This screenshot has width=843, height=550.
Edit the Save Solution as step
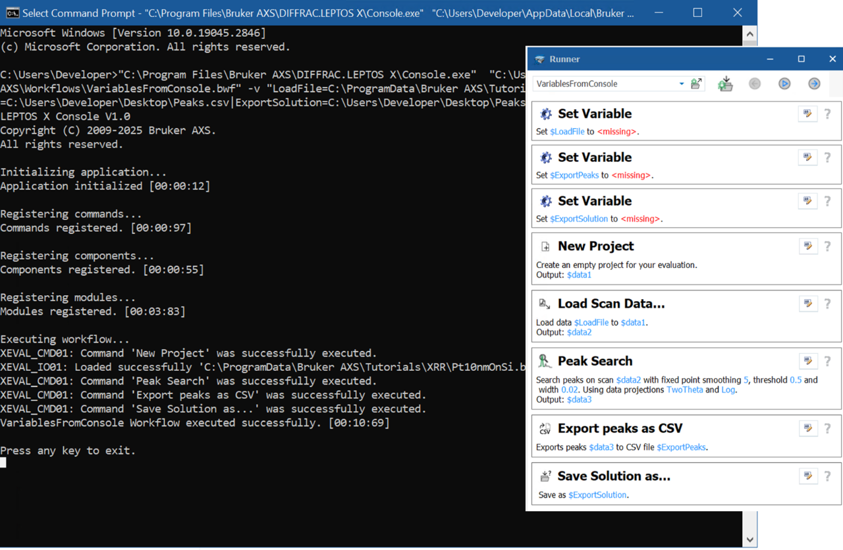807,476
